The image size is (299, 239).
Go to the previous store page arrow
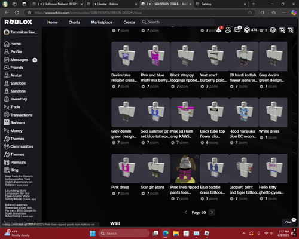tap(185, 212)
